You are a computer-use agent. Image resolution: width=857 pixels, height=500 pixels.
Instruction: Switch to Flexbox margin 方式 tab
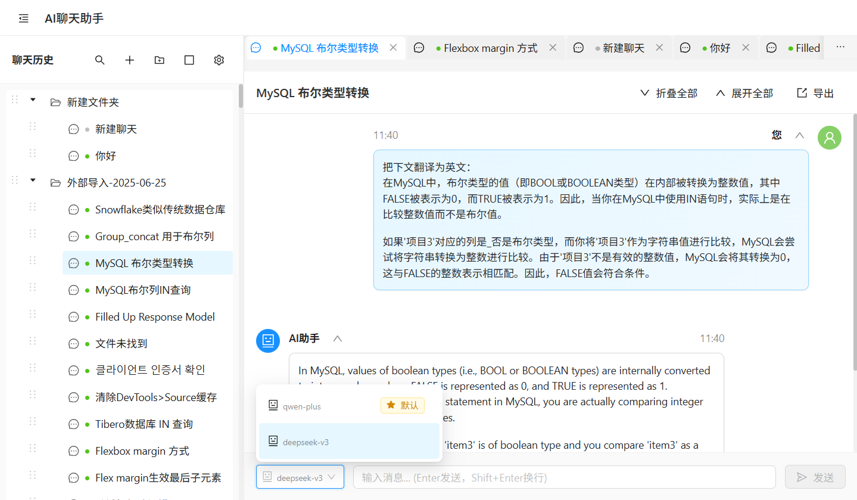[x=490, y=48]
